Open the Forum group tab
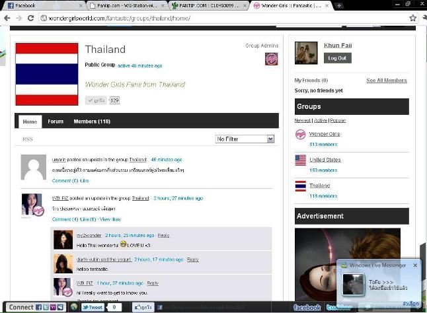Viewport: 427px width, 313px height. coord(56,122)
